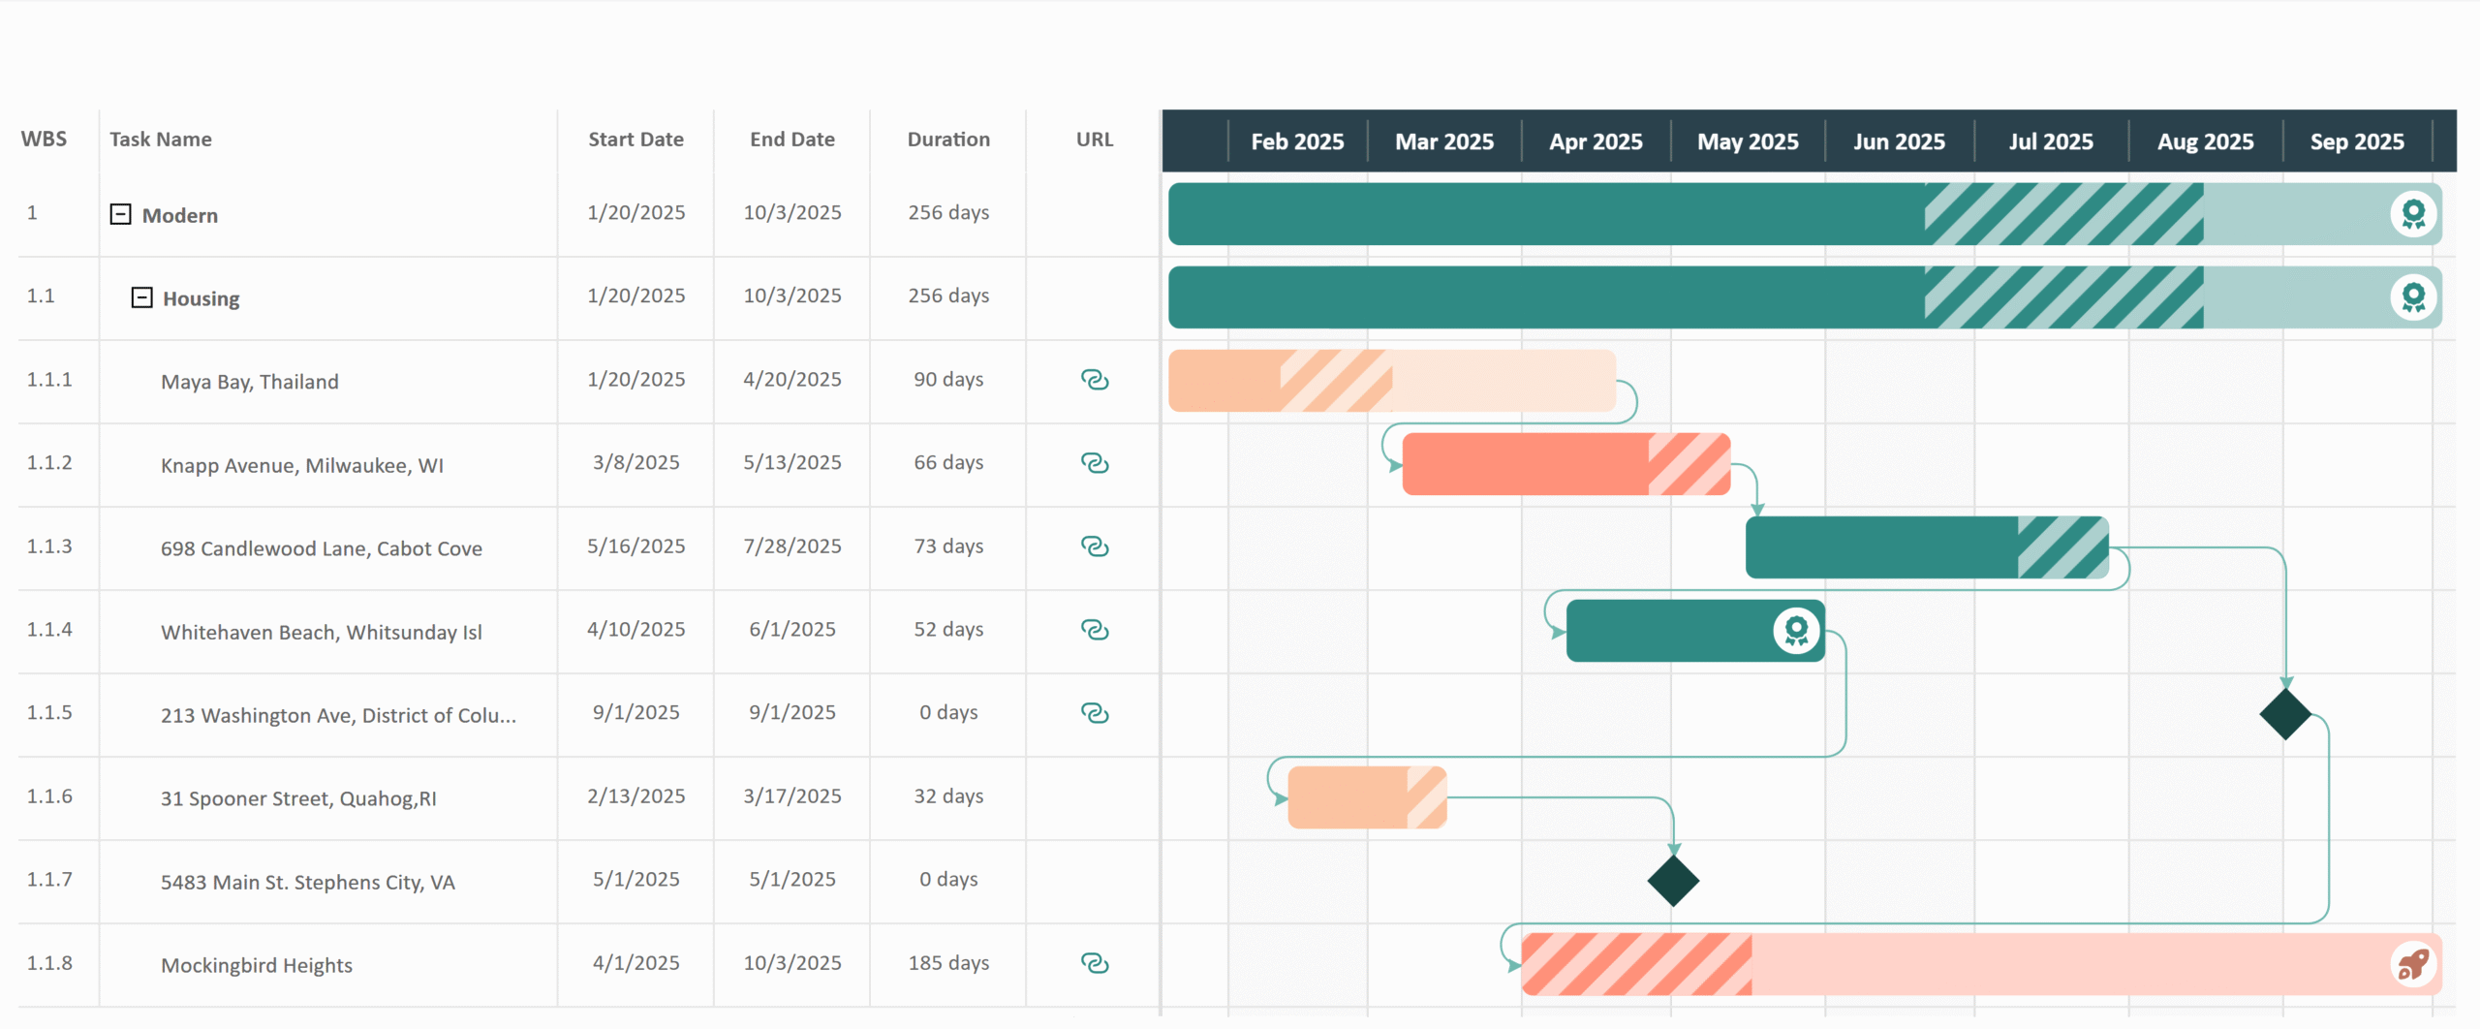Click the link icon for 698 Candlewood Lane
Image resolution: width=2480 pixels, height=1029 pixels.
click(1094, 546)
